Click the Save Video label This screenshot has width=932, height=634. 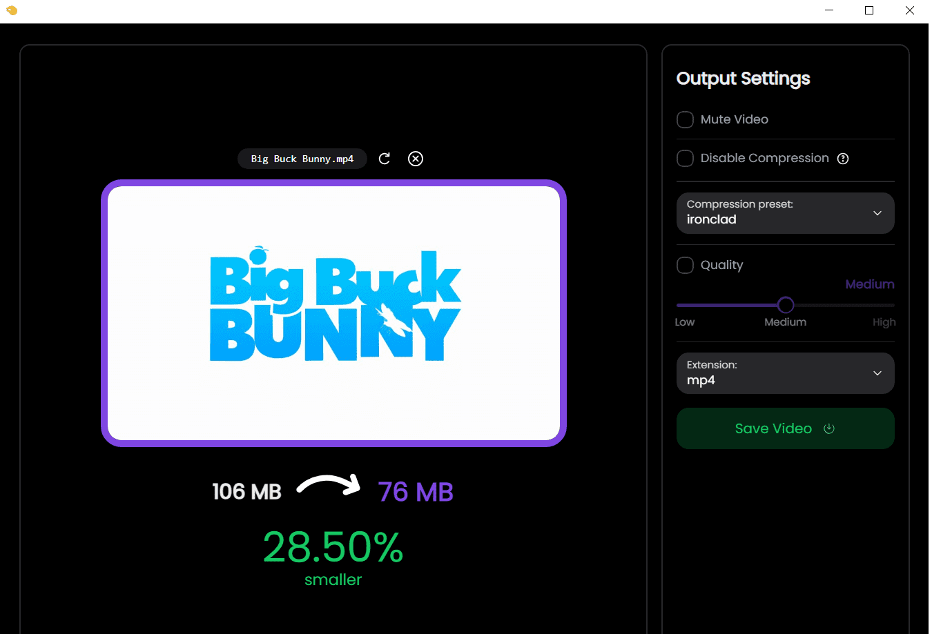click(773, 428)
